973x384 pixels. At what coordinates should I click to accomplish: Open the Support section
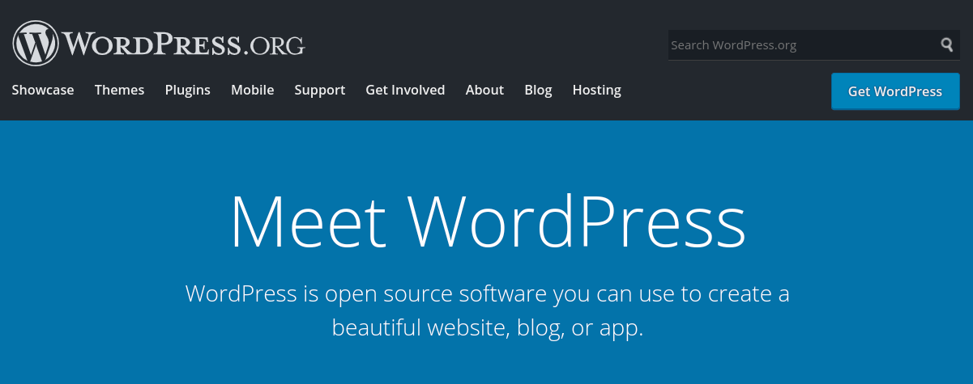[x=320, y=90]
